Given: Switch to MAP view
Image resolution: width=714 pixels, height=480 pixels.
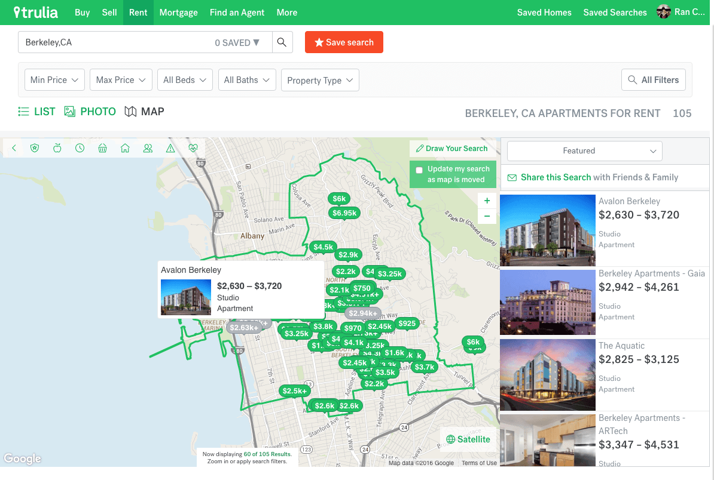Looking at the screenshot, I should [x=144, y=112].
